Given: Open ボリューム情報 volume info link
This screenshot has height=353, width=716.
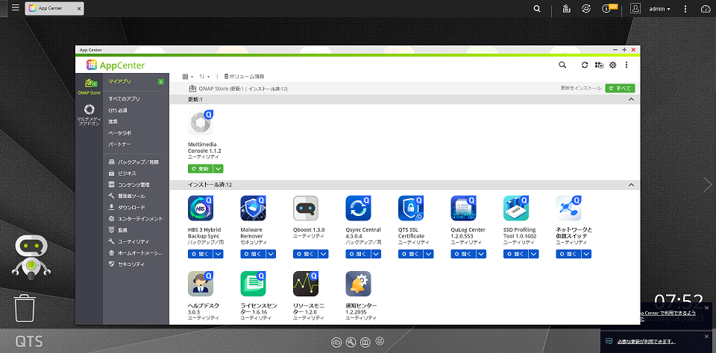Looking at the screenshot, I should pyautogui.click(x=244, y=77).
